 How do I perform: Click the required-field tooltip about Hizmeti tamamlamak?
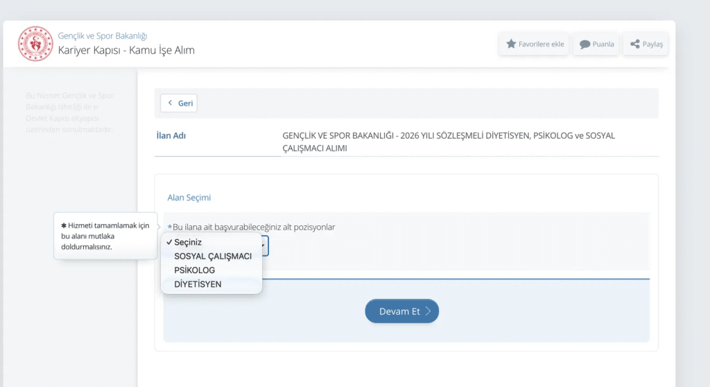(105, 236)
